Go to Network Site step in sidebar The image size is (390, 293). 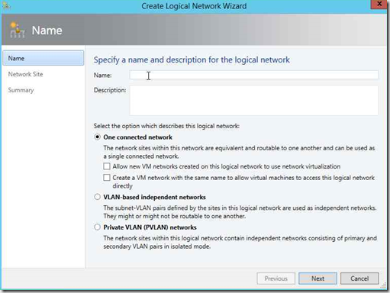[x=25, y=74]
